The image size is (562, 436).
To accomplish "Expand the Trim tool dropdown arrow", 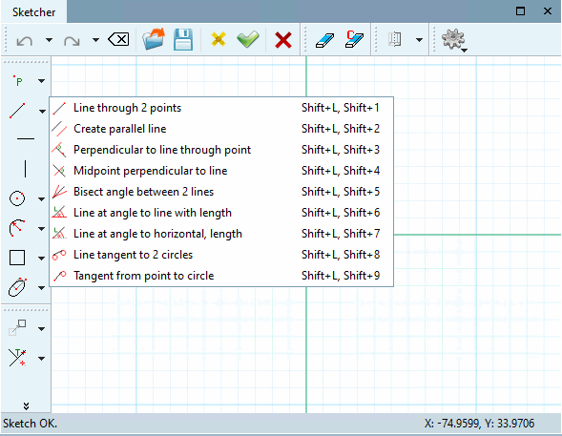I will click(x=42, y=359).
